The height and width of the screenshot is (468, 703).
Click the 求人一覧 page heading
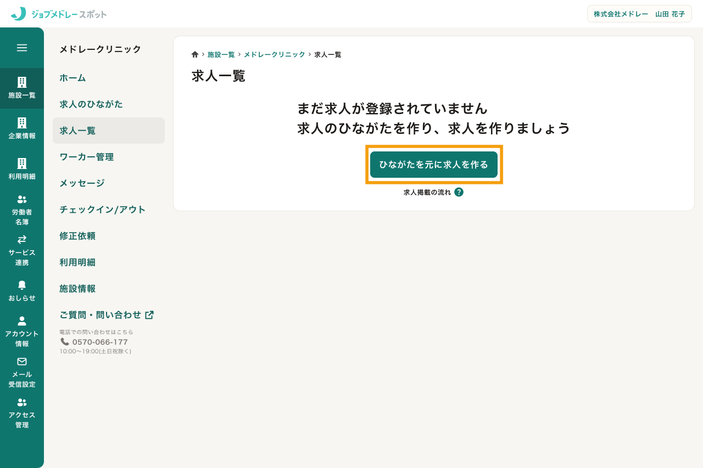219,76
